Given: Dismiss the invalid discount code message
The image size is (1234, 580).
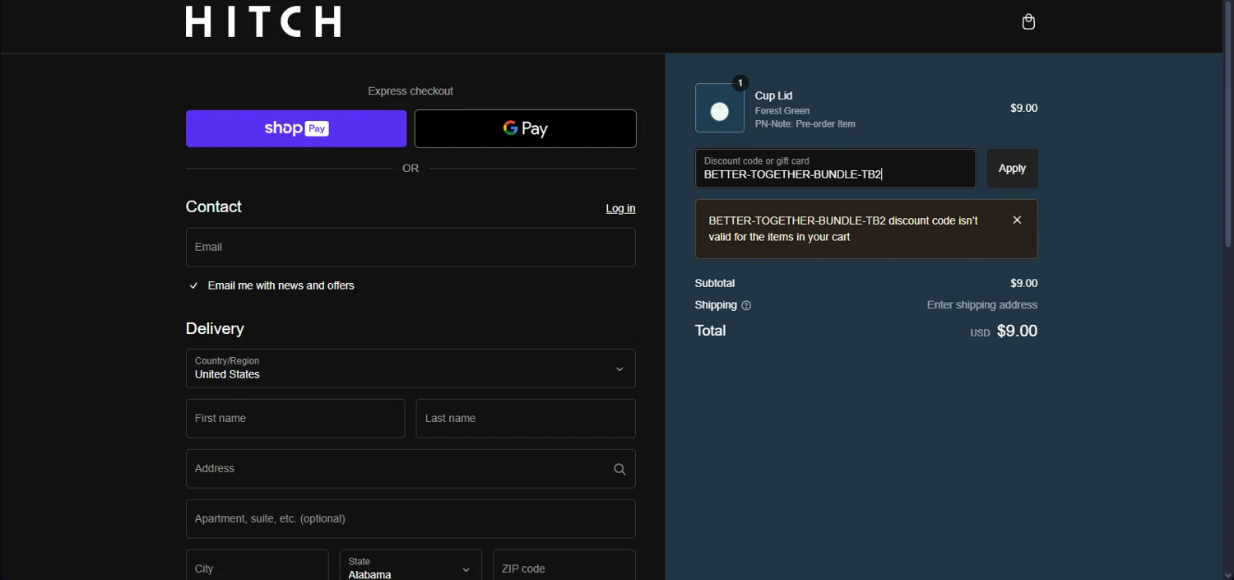Looking at the screenshot, I should (1017, 220).
